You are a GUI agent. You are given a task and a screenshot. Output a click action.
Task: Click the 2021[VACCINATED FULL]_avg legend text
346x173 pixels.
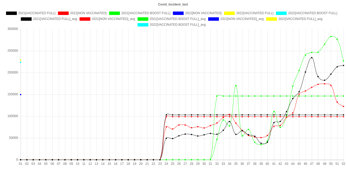[55, 19]
